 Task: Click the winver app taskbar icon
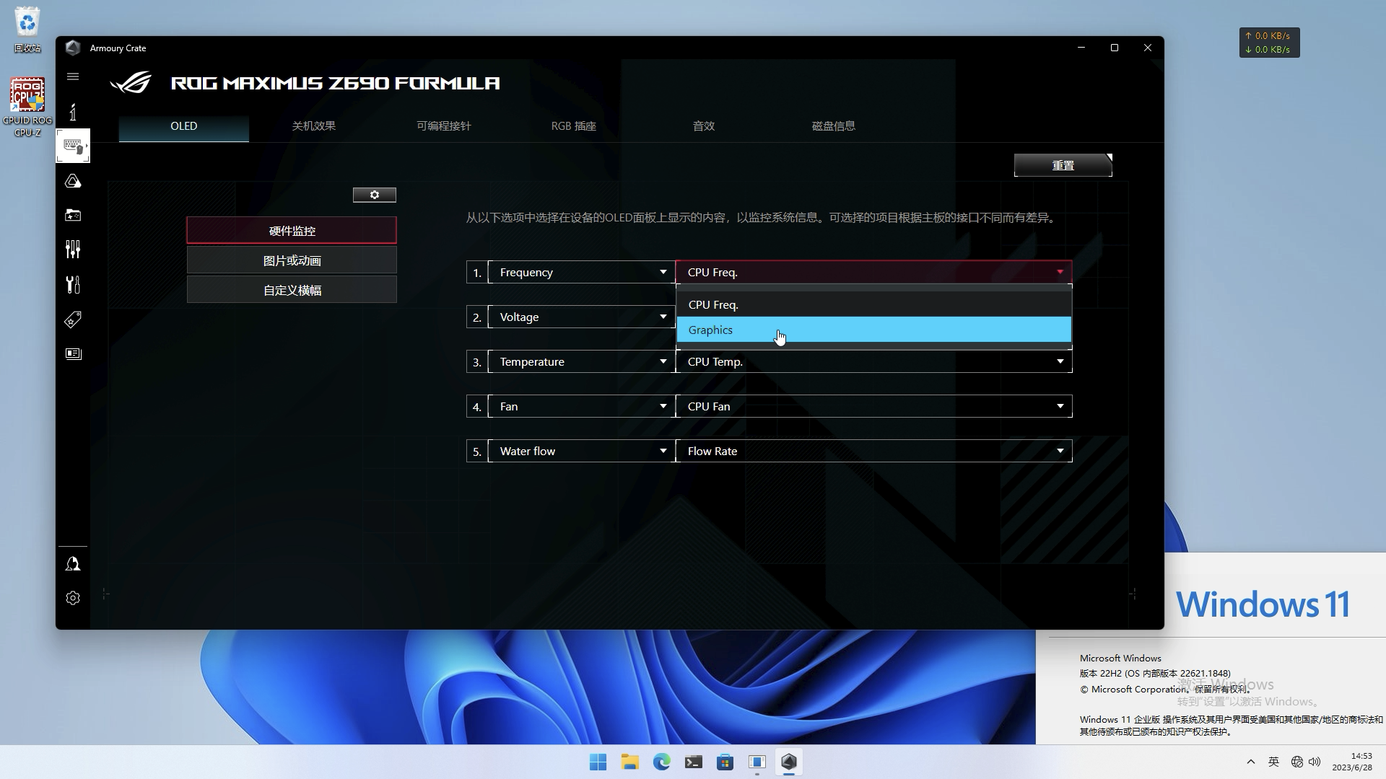click(x=757, y=762)
